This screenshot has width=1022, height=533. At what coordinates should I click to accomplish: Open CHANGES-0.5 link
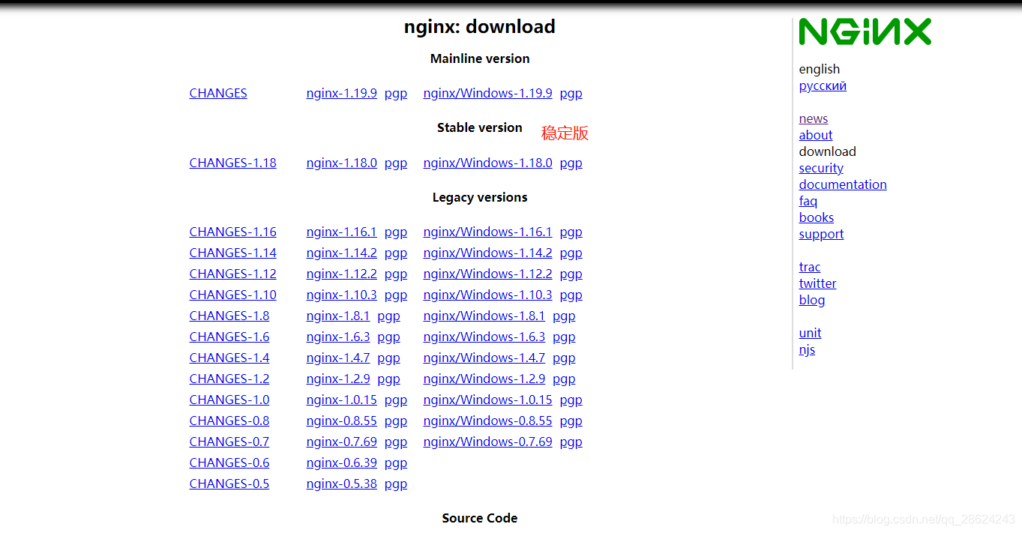tap(229, 484)
